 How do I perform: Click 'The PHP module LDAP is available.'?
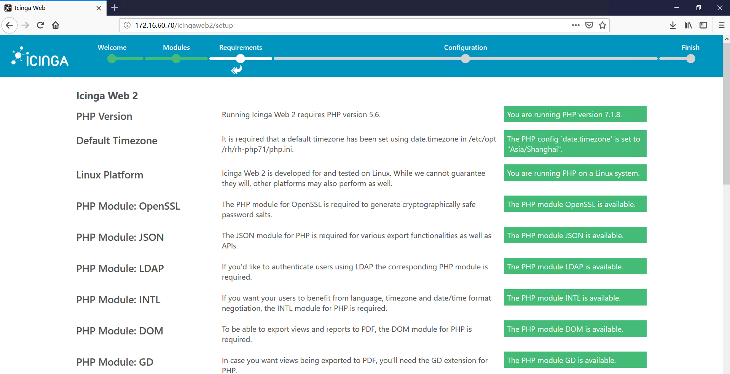click(575, 266)
